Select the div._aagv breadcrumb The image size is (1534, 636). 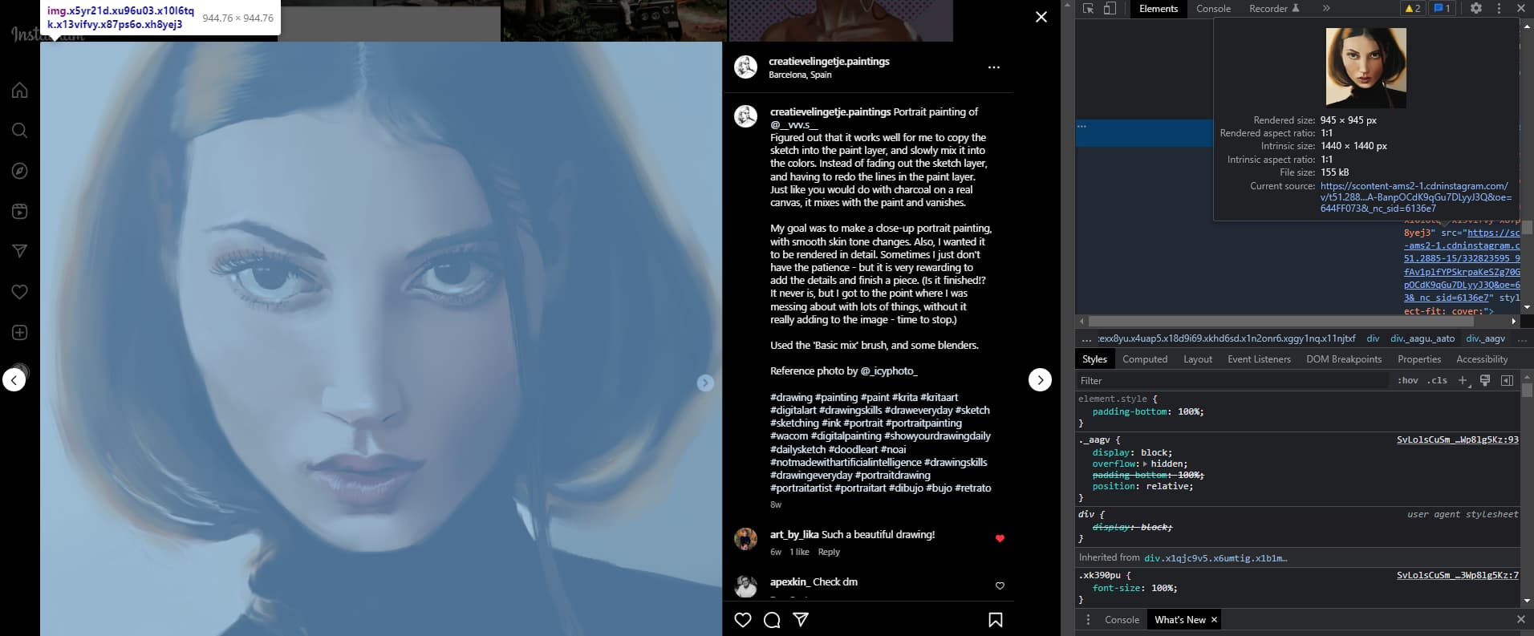(x=1485, y=338)
